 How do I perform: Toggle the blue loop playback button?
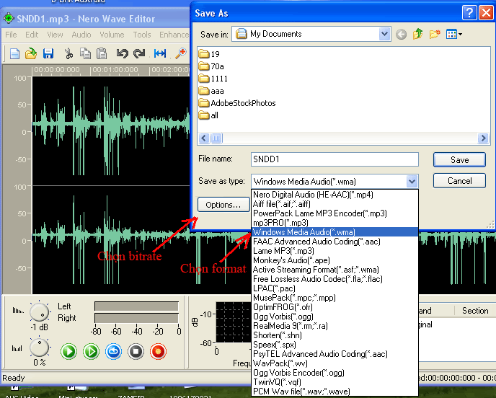pos(113,351)
